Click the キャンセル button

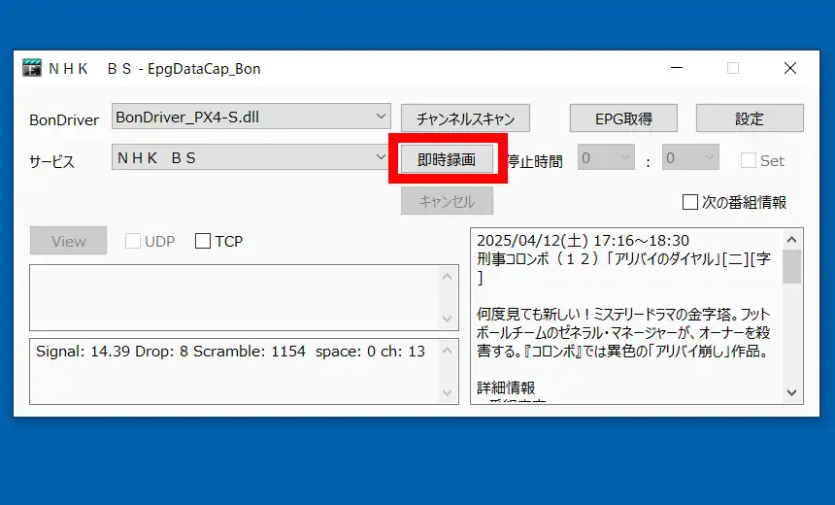(447, 201)
